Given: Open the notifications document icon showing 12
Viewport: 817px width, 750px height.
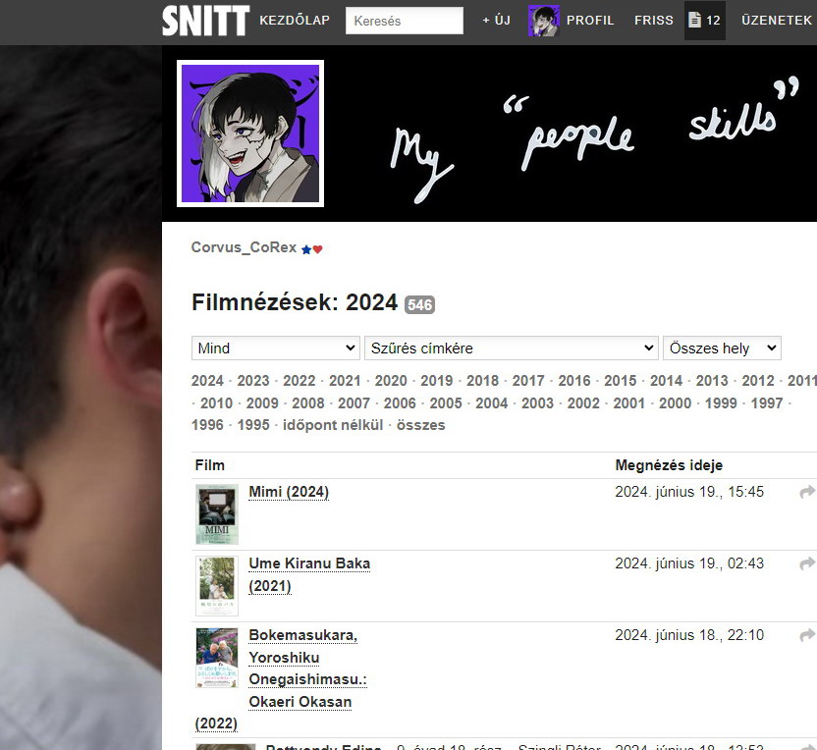Looking at the screenshot, I should click(704, 21).
